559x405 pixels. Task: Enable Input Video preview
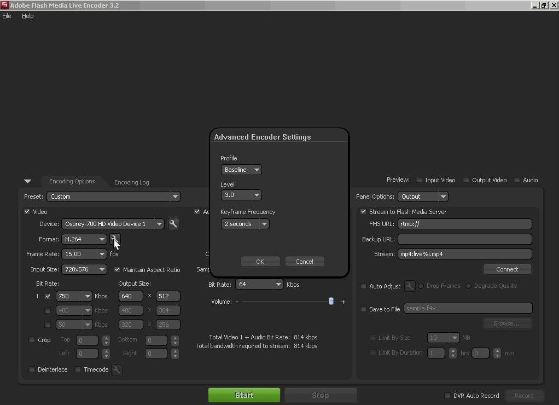(419, 180)
